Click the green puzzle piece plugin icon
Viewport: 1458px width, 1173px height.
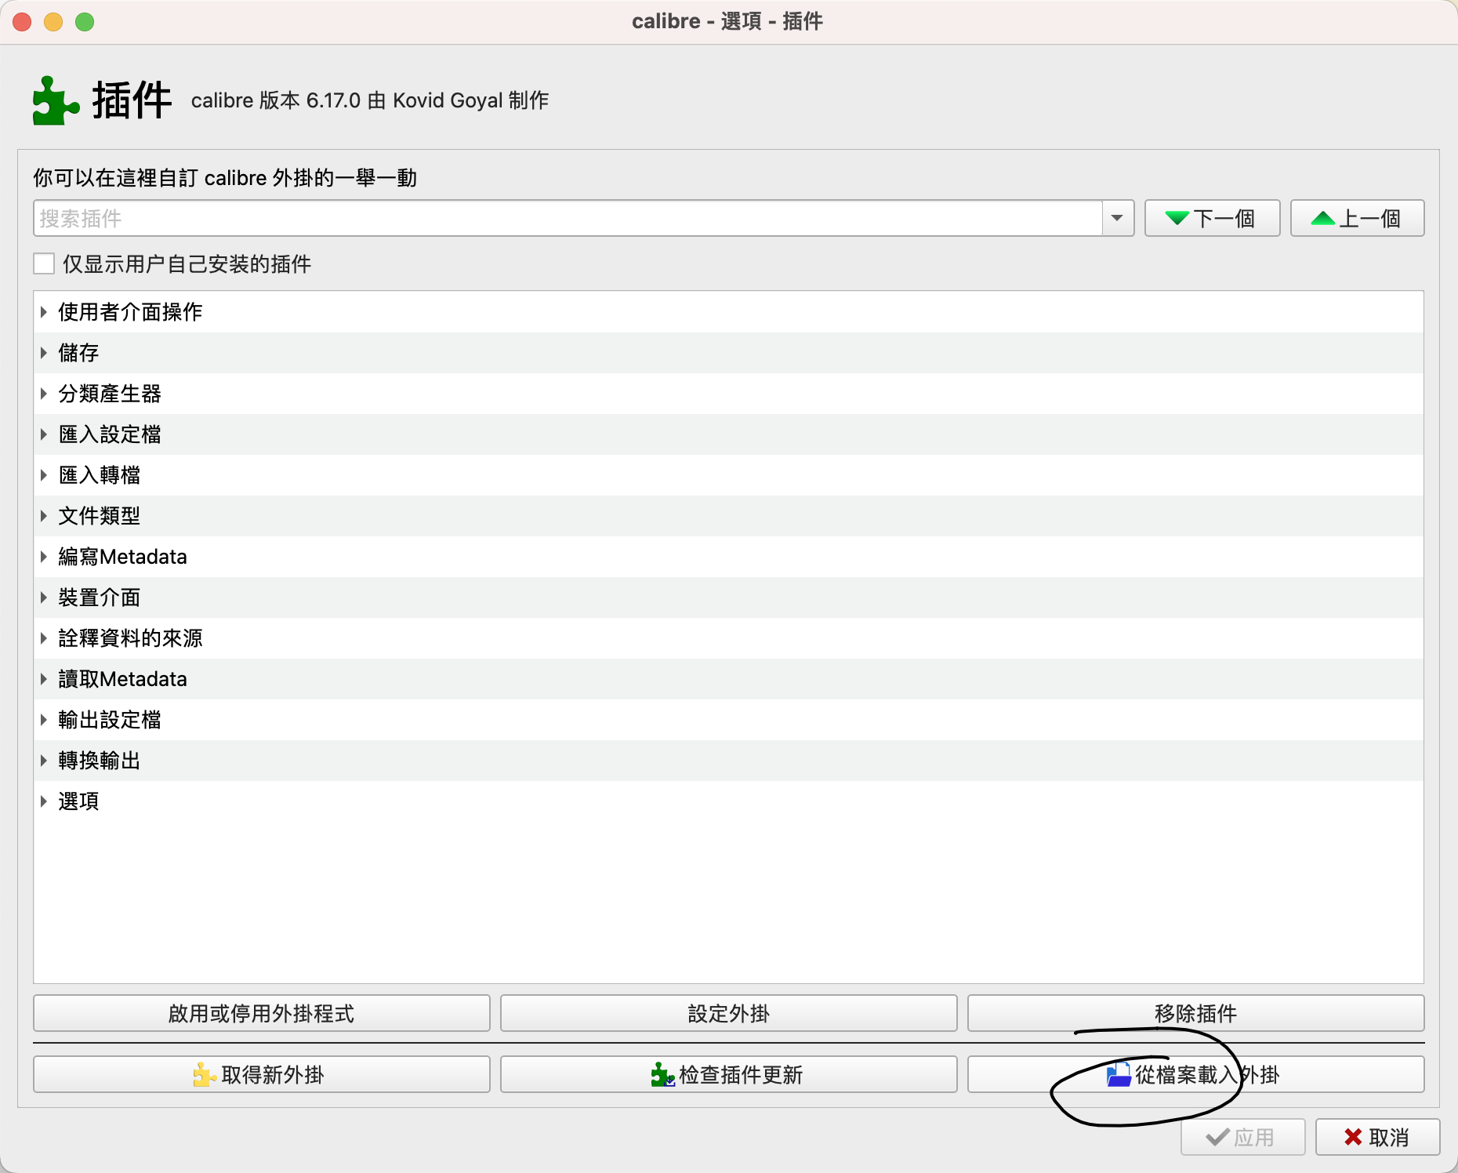pyautogui.click(x=55, y=101)
